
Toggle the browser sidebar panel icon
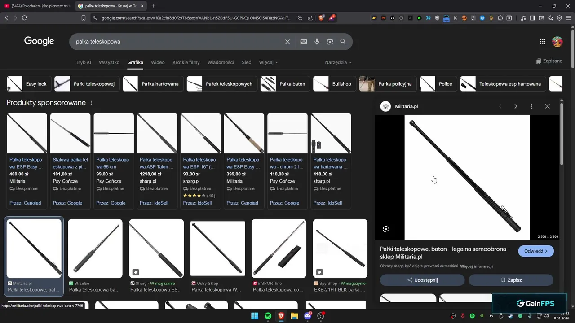point(532,18)
